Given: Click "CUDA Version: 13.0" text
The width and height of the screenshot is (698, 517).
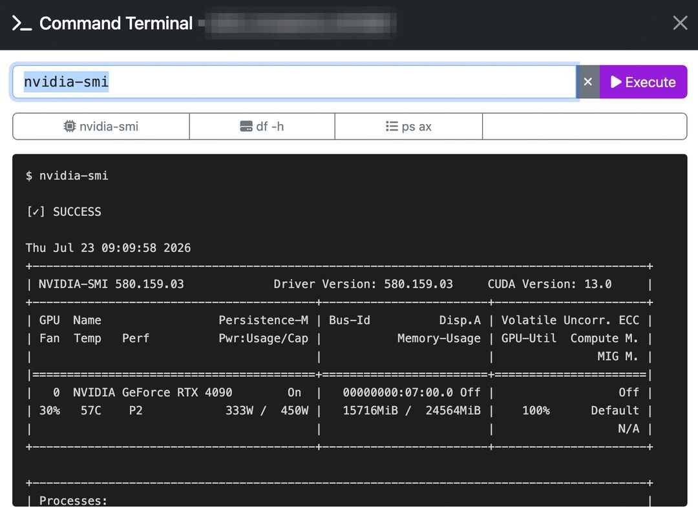Looking at the screenshot, I should point(550,284).
